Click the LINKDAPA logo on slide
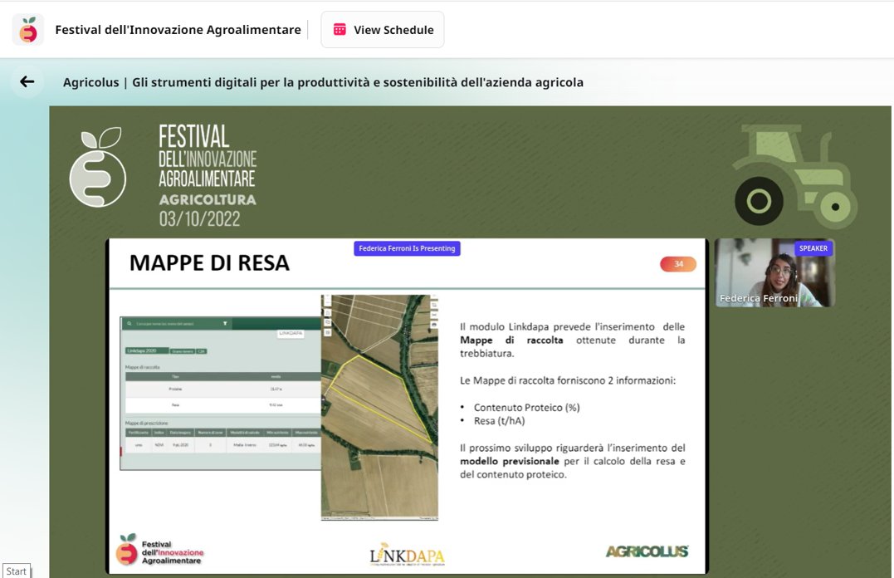Screen dimensions: 894x578 [x=407, y=554]
